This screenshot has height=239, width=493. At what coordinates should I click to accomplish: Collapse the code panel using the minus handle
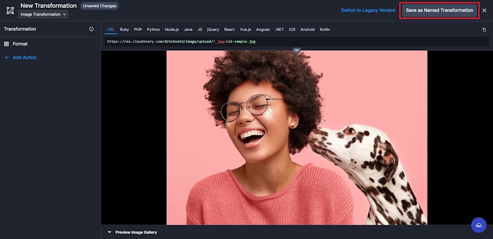(x=296, y=50)
